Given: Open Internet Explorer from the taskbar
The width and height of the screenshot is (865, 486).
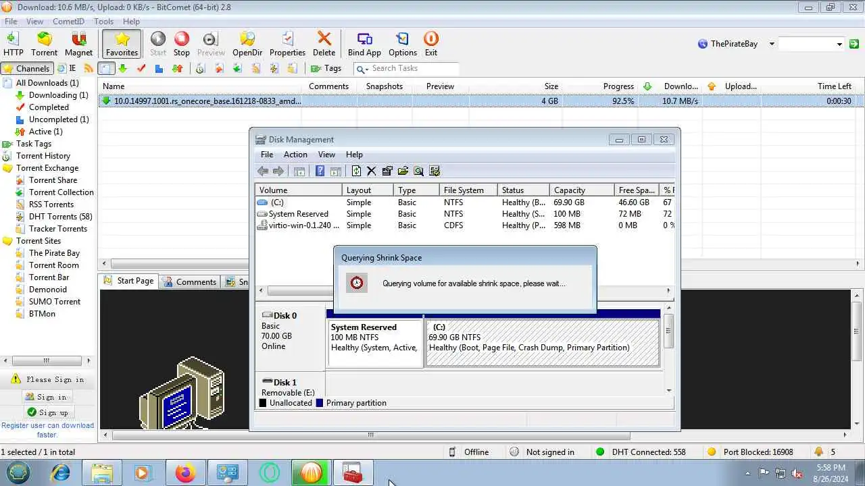Looking at the screenshot, I should 60,473.
